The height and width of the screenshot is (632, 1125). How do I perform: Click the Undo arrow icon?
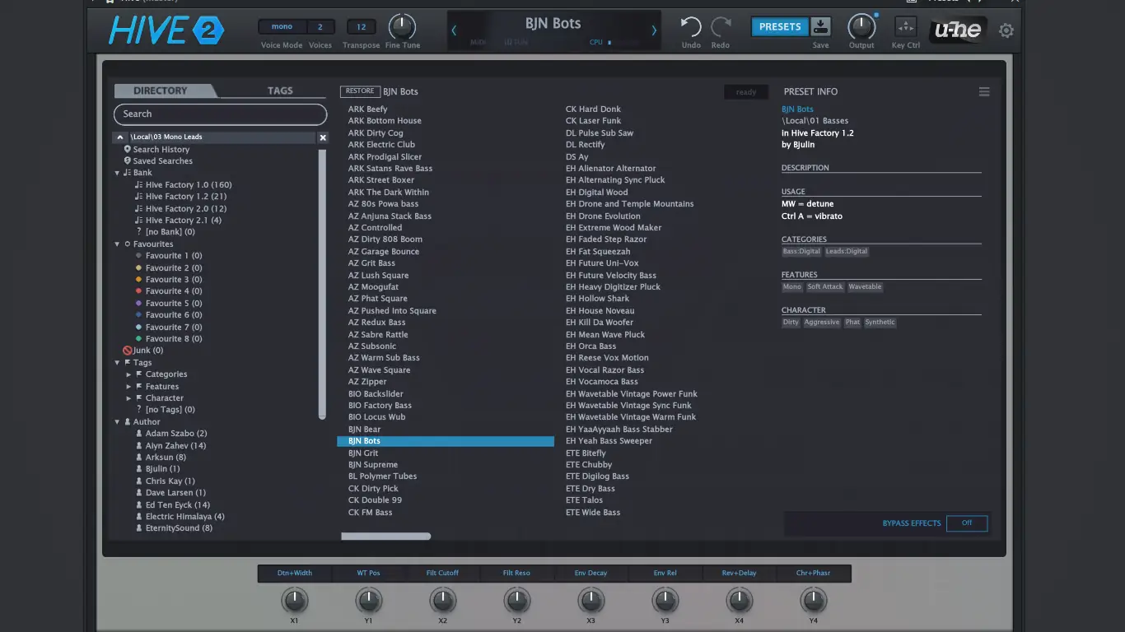pos(691,27)
